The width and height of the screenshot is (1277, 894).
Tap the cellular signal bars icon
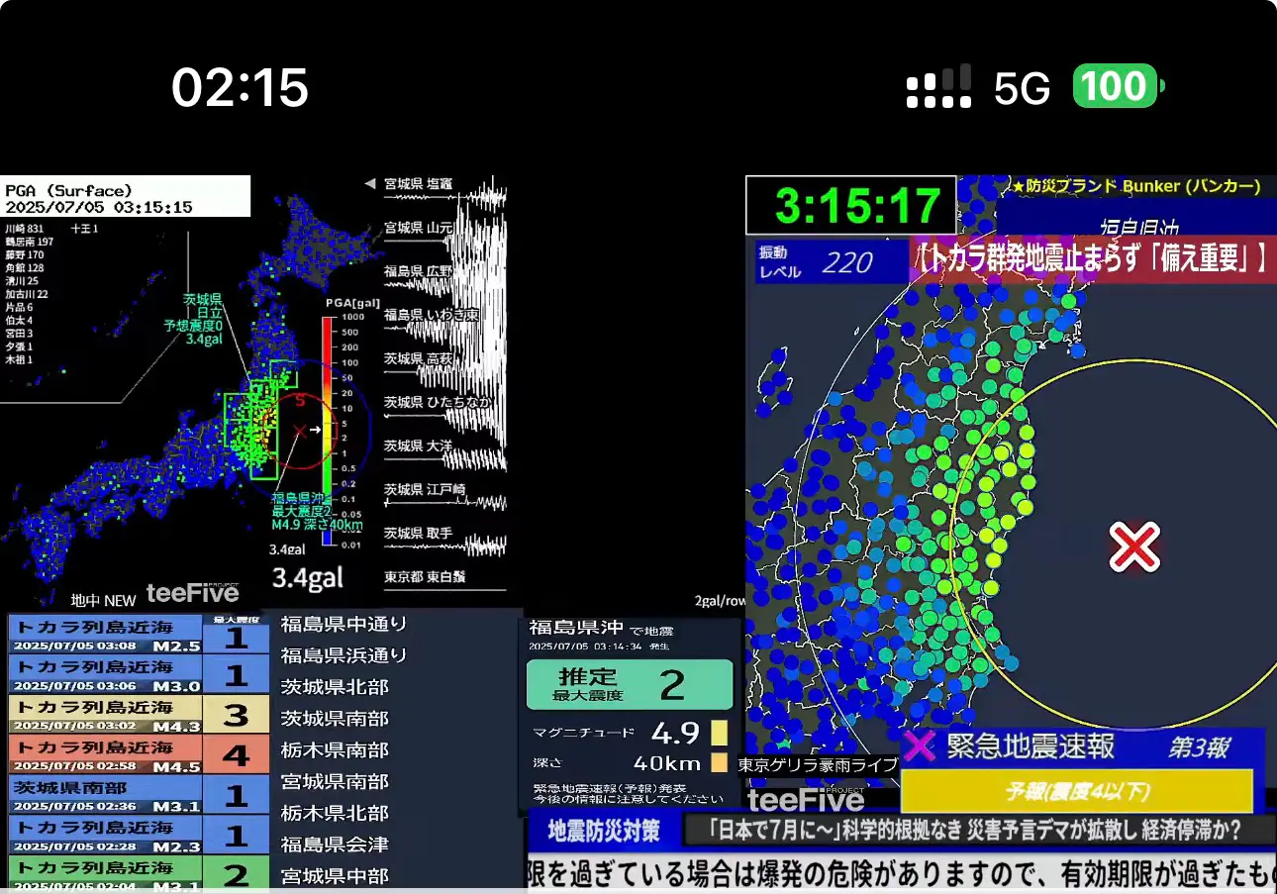click(938, 87)
